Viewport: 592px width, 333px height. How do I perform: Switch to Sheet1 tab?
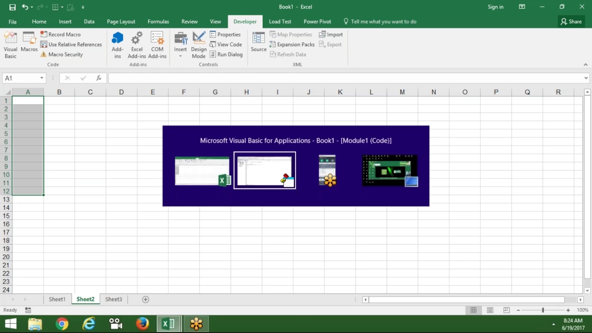pos(57,299)
